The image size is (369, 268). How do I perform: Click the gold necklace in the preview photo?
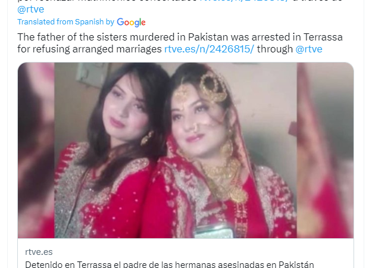[226, 179]
